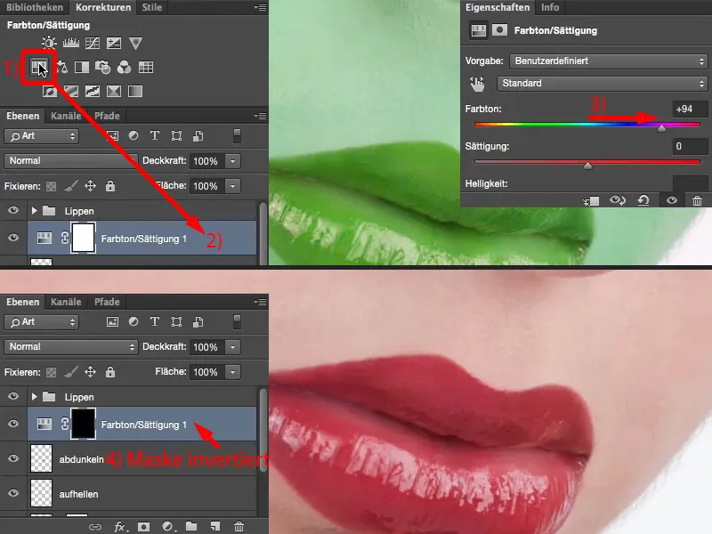The width and height of the screenshot is (712, 534).
Task: Add an Invert adjustment layer
Action: [50, 92]
